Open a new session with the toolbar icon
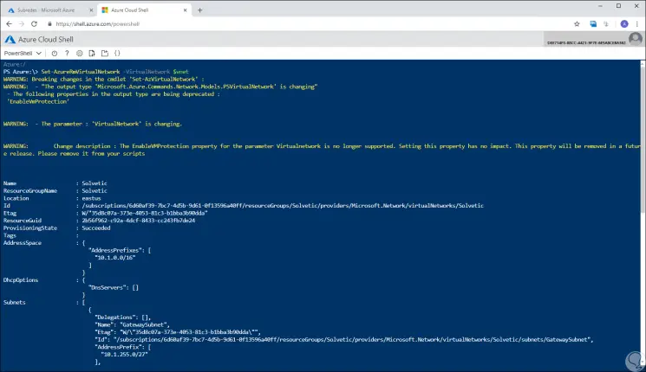The height and width of the screenshot is (372, 646). tap(105, 53)
